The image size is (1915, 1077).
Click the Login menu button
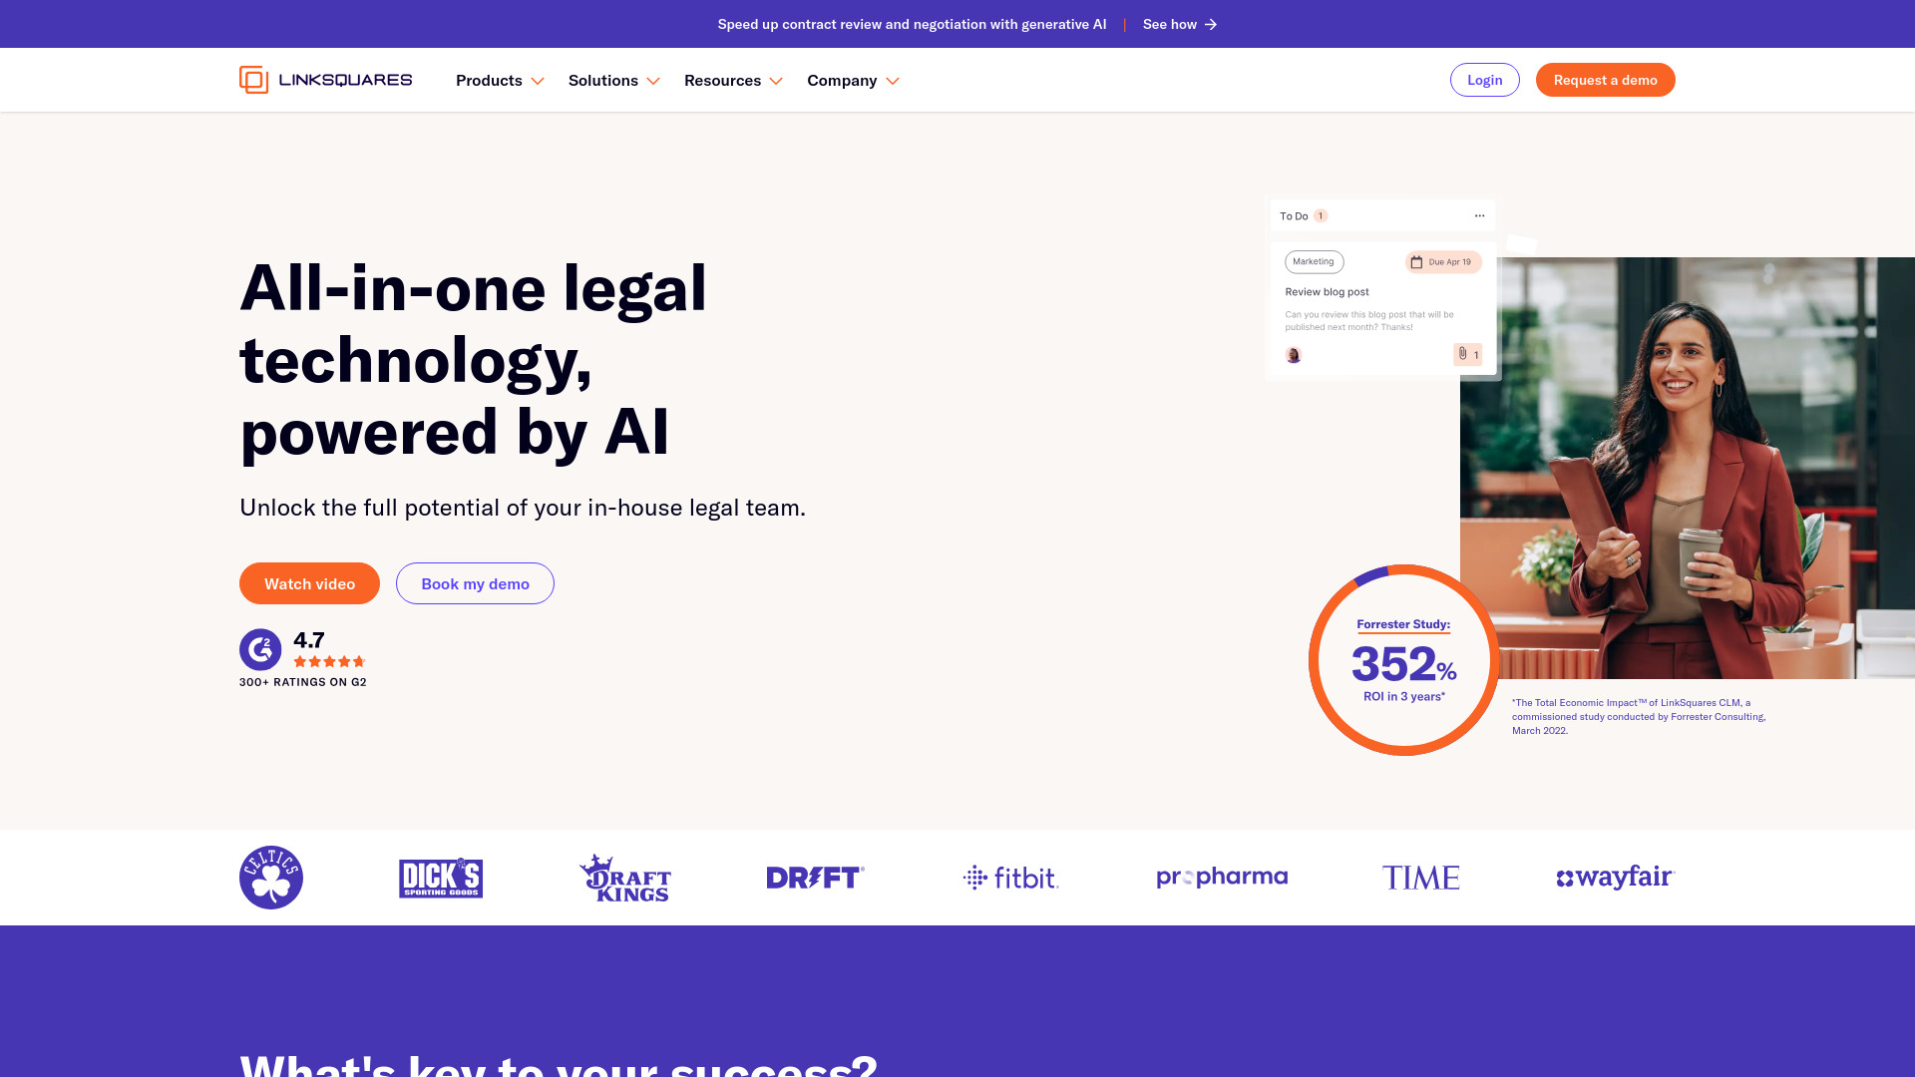(x=1483, y=79)
